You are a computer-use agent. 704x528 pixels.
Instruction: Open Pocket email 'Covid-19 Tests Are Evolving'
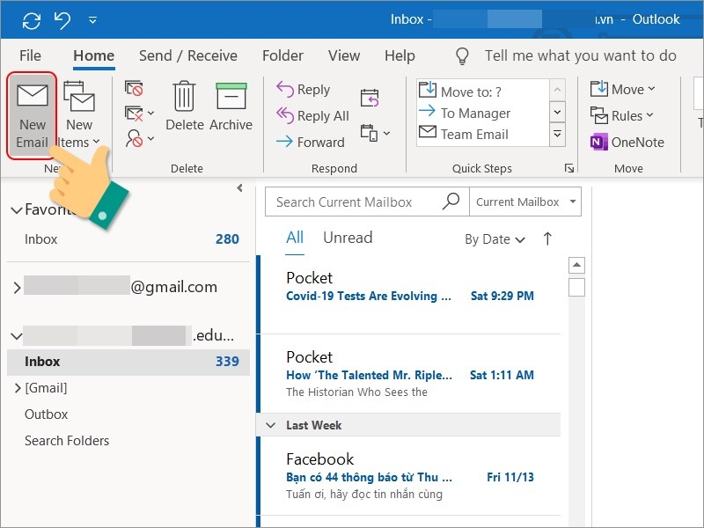pyautogui.click(x=410, y=294)
